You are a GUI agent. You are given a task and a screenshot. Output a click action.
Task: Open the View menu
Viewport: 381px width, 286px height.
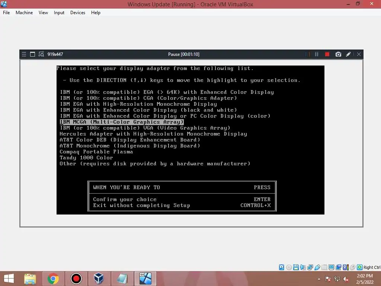pos(43,13)
